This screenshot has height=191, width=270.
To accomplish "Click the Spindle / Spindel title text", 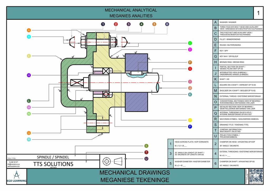I will (x=53, y=157).
